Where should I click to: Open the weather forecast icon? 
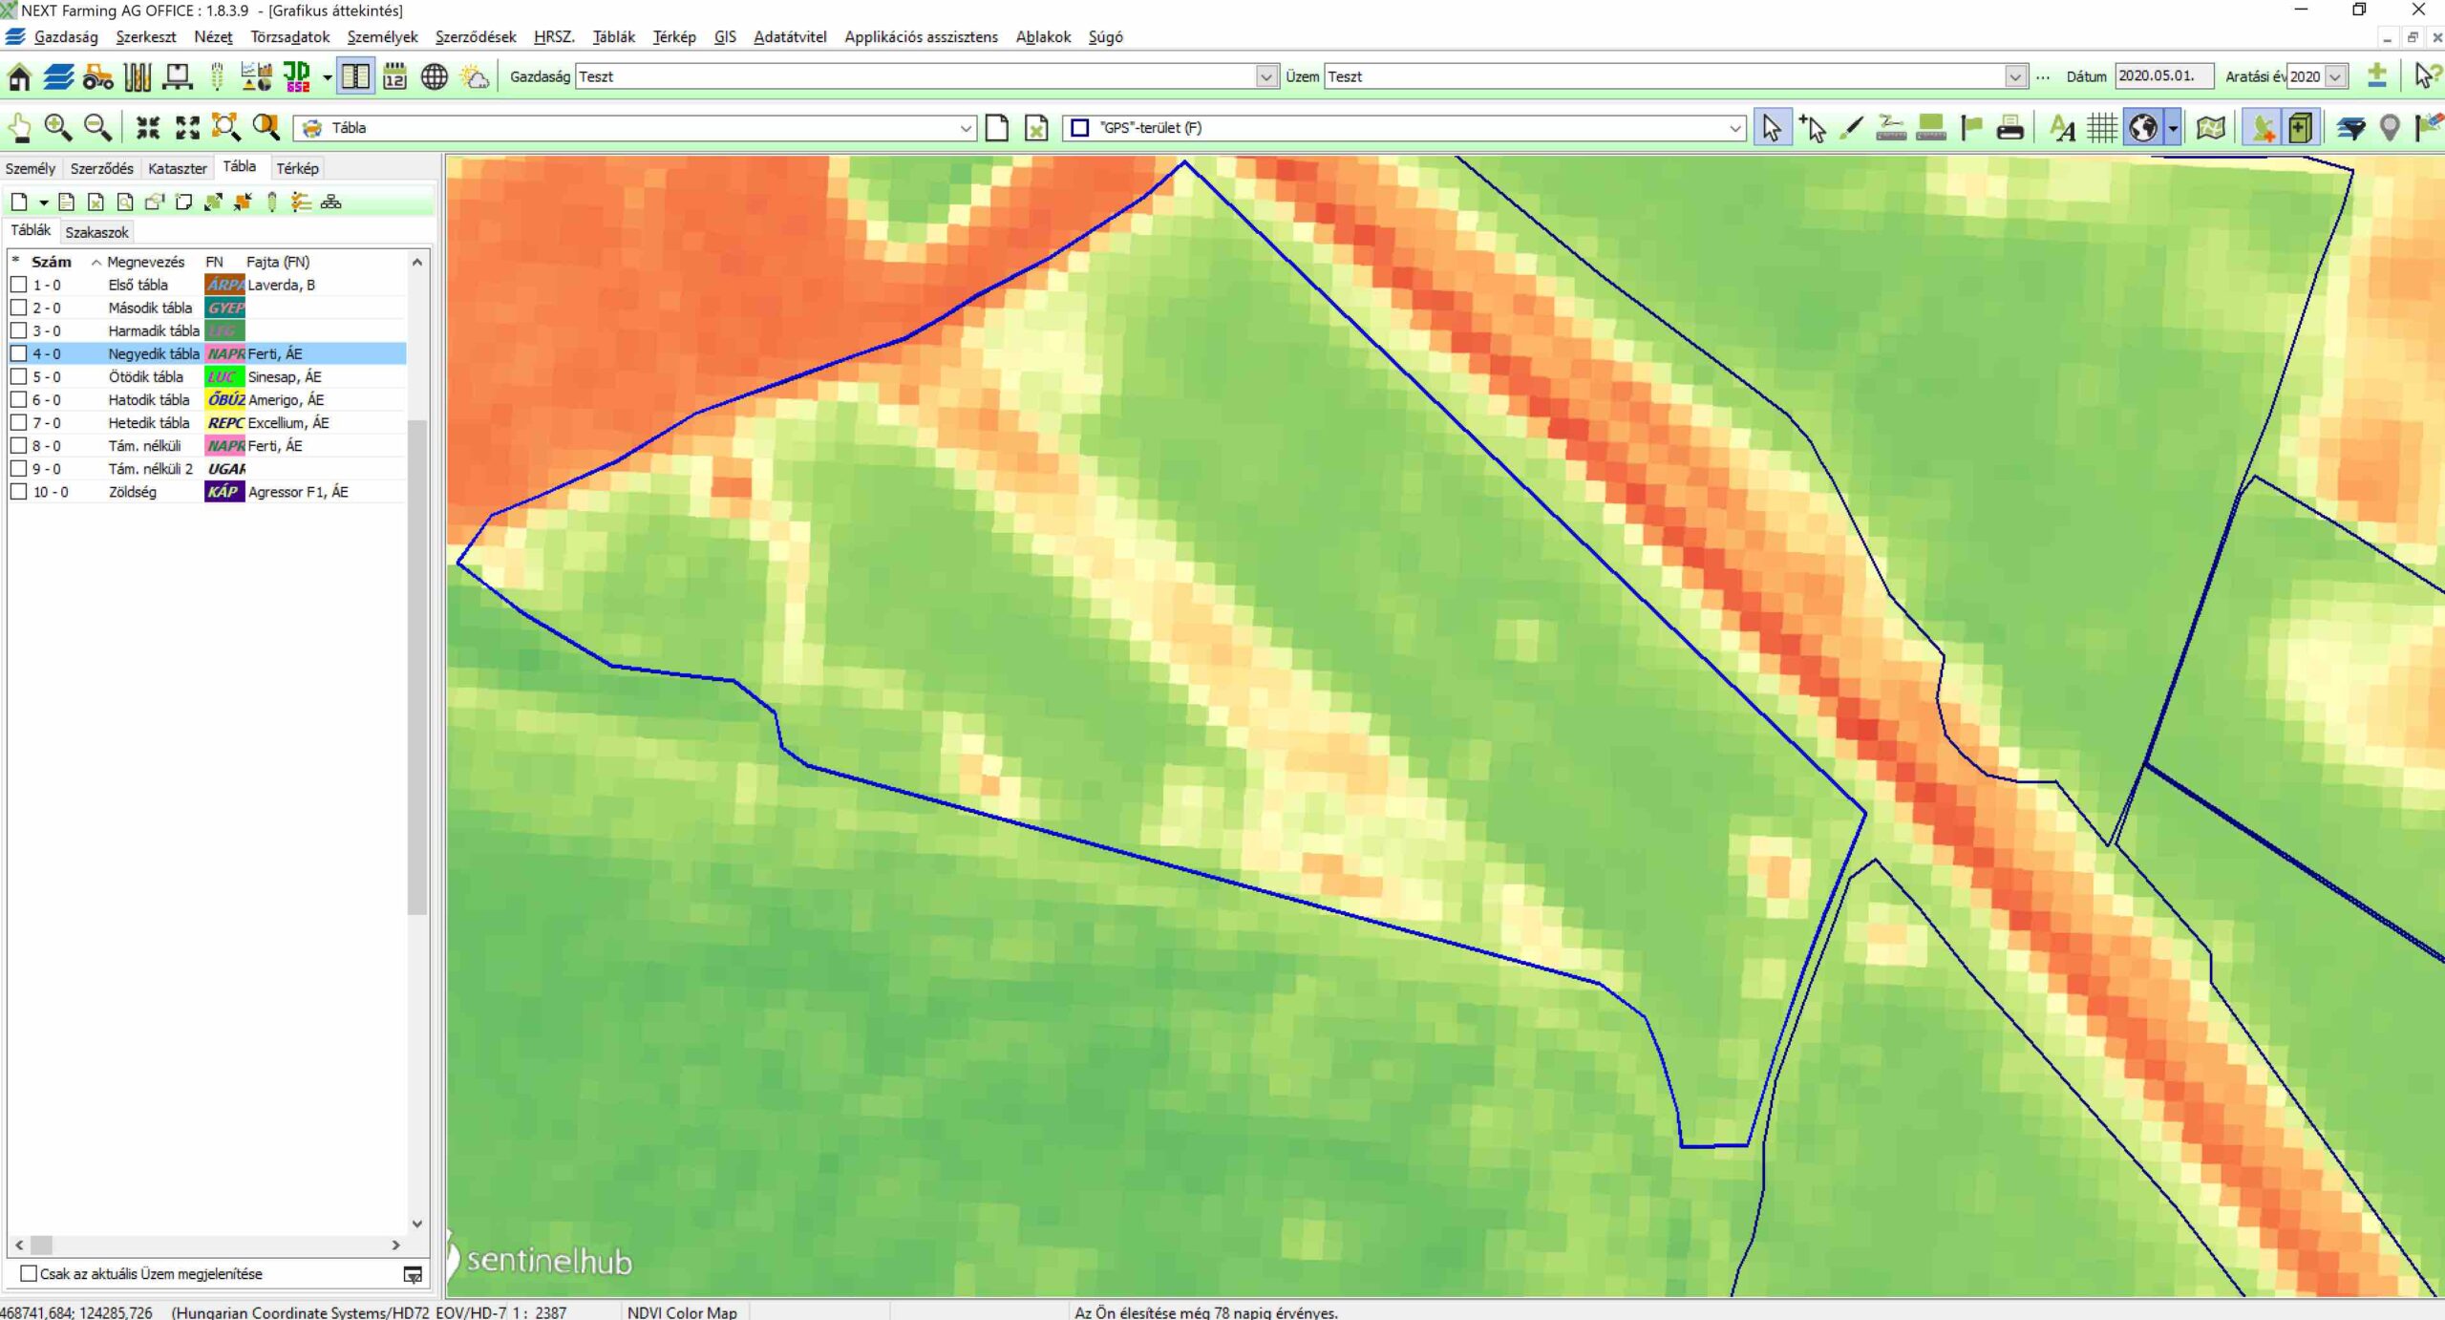(475, 77)
